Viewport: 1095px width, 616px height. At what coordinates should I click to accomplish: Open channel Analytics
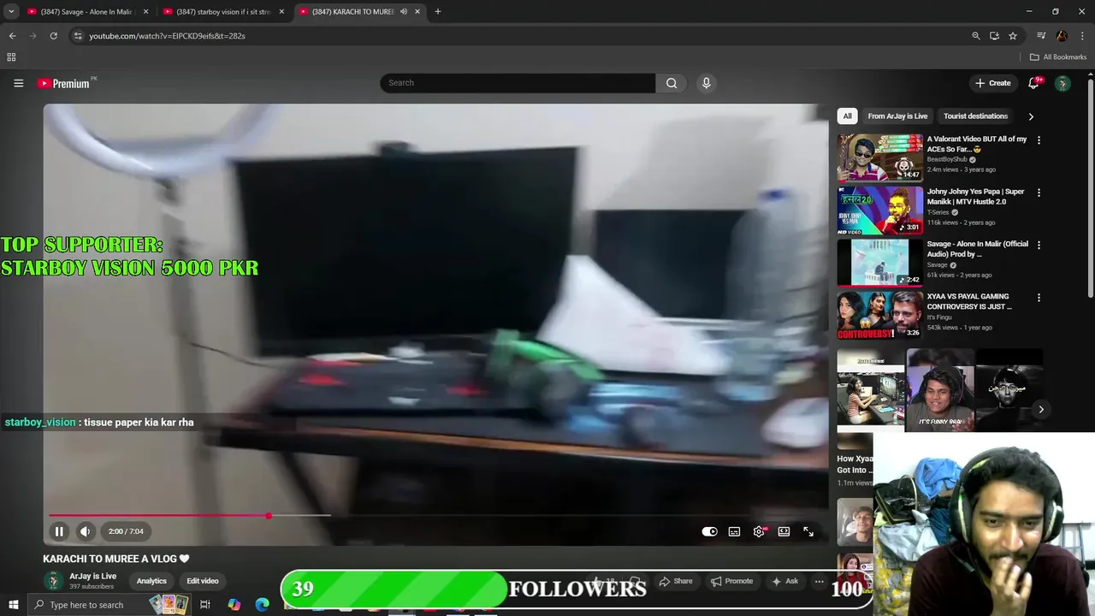[x=151, y=581]
